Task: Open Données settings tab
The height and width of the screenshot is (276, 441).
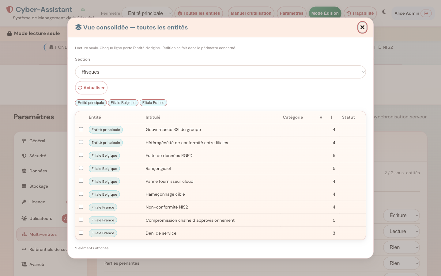Action: [x=42, y=171]
